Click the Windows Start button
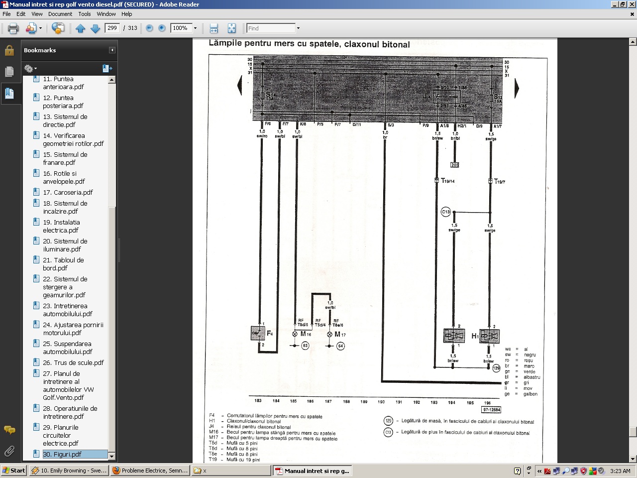The height and width of the screenshot is (478, 637). tap(14, 471)
